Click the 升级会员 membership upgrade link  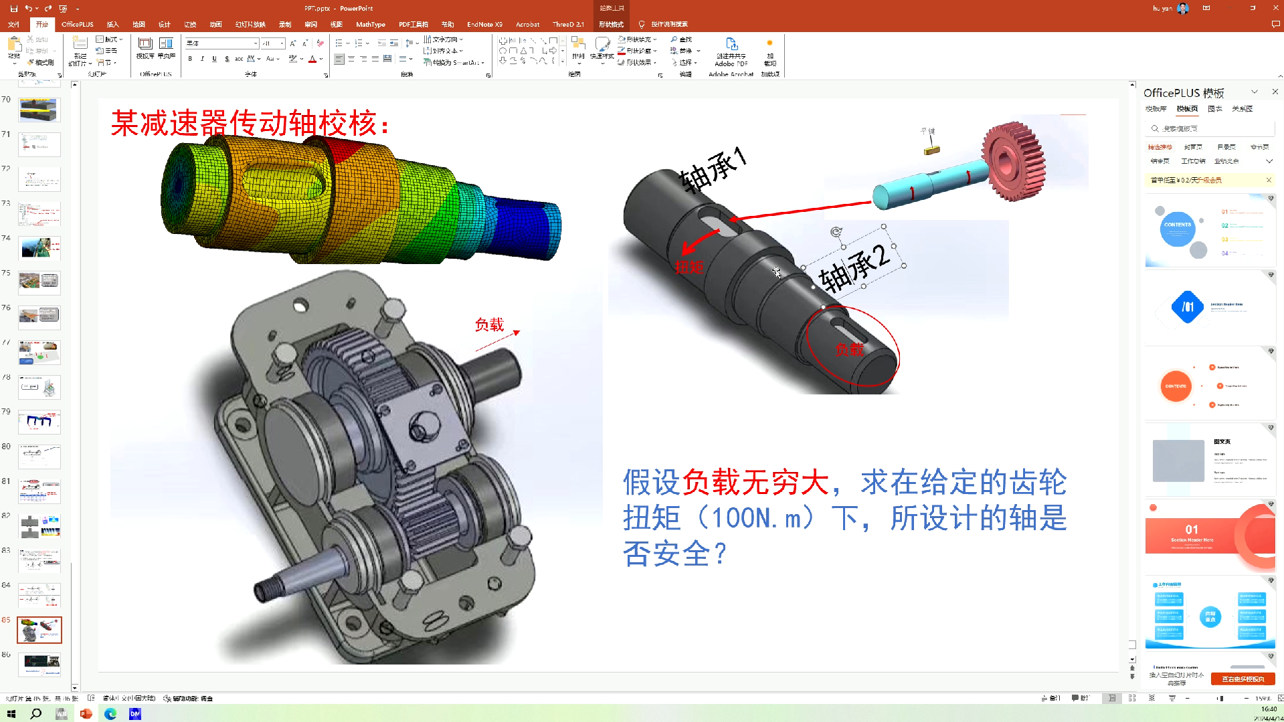[x=1211, y=179]
